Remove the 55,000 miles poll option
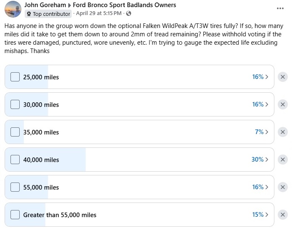The height and width of the screenshot is (228, 292). [283, 187]
